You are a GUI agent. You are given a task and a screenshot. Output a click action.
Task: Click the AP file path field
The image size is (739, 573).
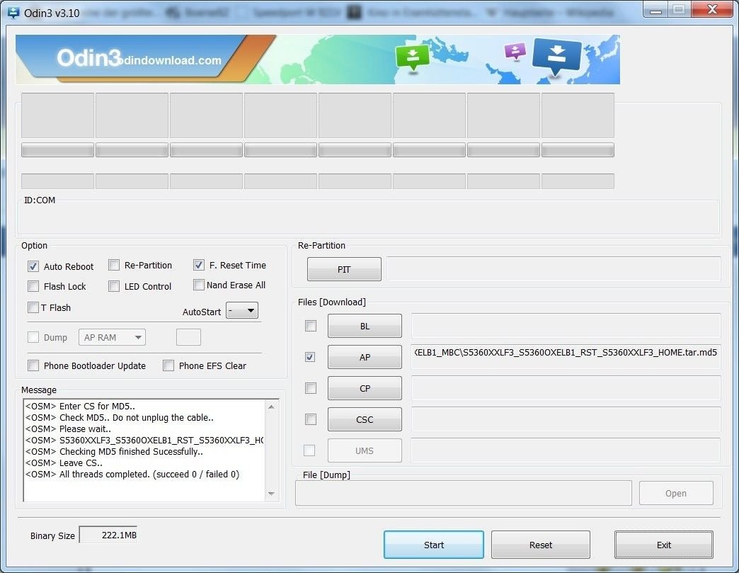point(566,356)
